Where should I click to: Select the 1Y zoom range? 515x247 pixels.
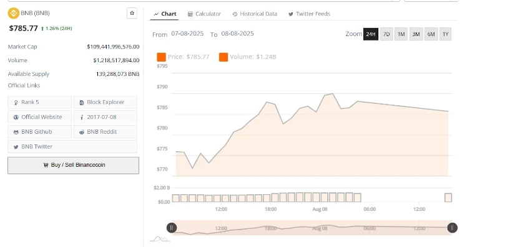(445, 34)
